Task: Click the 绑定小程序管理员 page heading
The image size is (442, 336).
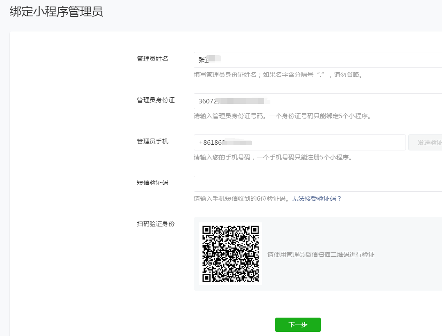Action: pyautogui.click(x=57, y=11)
